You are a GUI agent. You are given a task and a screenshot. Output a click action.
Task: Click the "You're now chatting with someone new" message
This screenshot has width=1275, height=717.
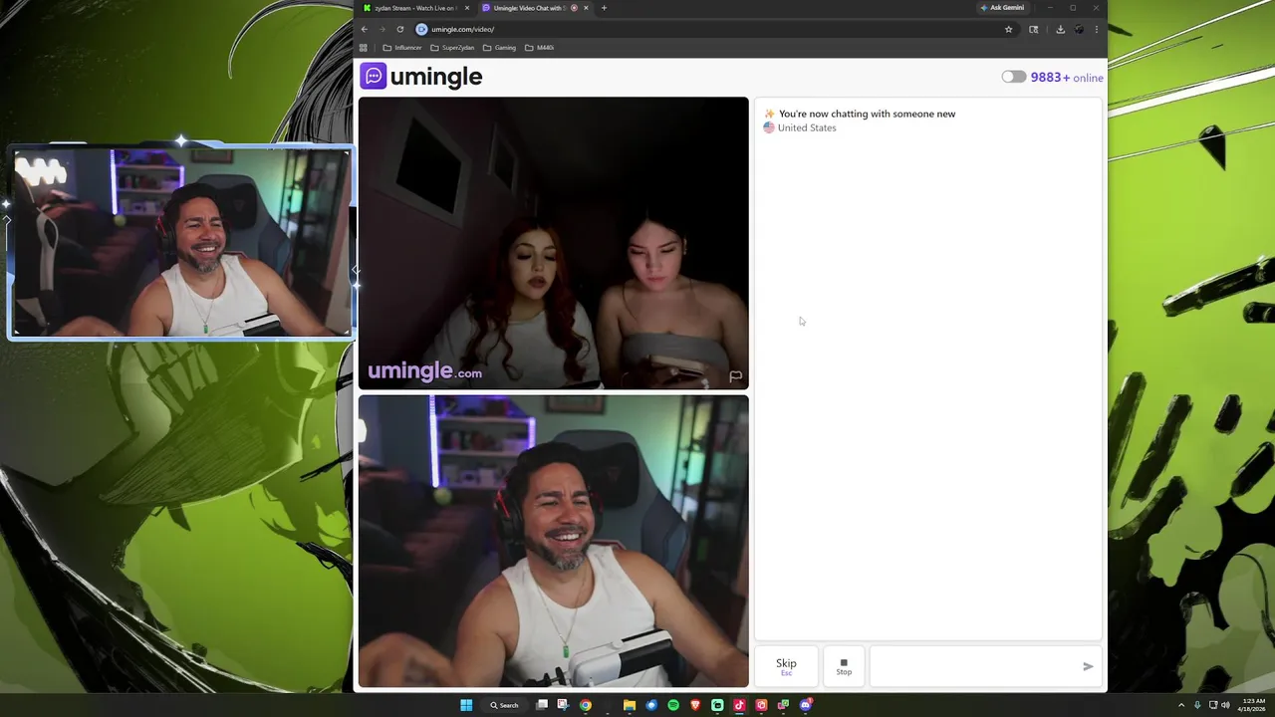(867, 114)
